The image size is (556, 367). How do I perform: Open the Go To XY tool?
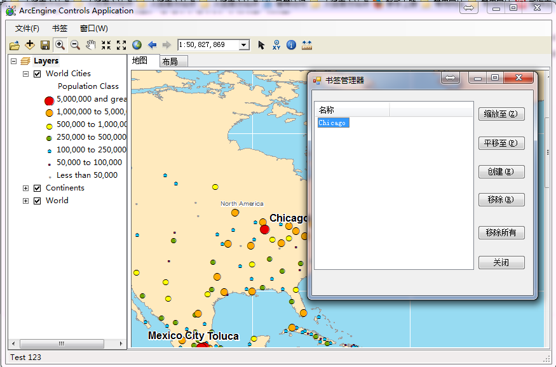click(276, 45)
